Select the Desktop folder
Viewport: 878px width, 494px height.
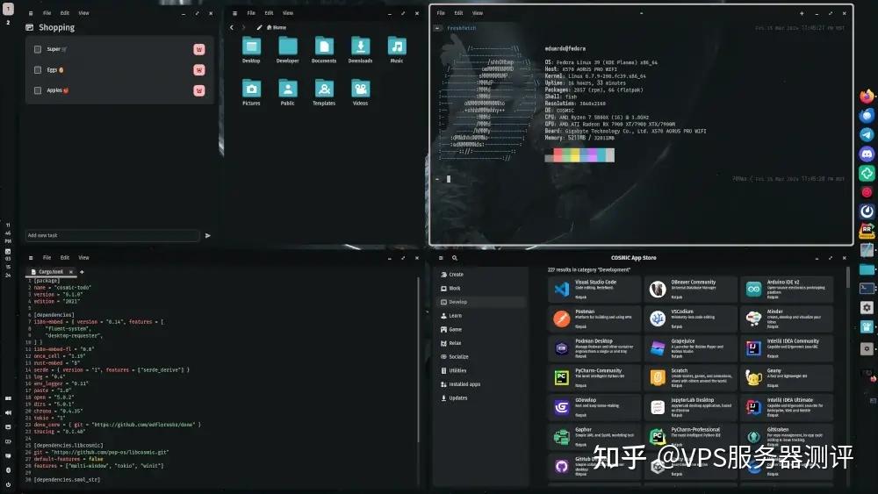(251, 50)
